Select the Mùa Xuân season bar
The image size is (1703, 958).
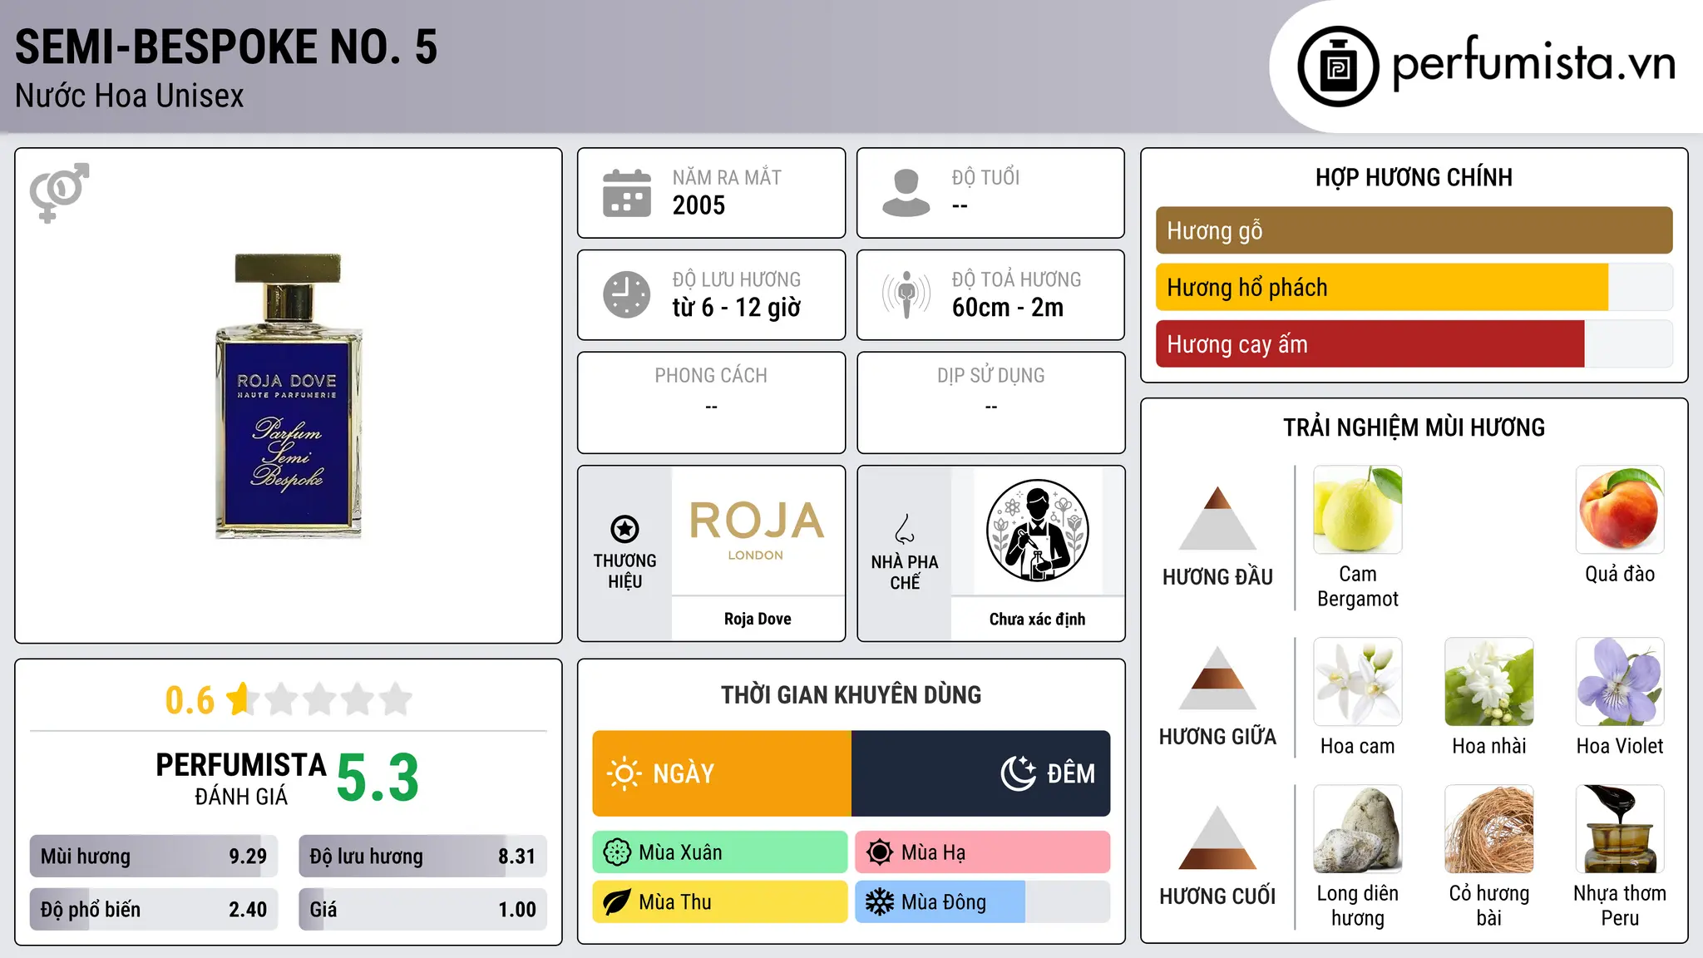tap(719, 852)
